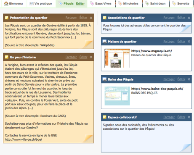The width and height of the screenshot is (194, 155).
Task: Click the sticky note icon of Un peu d'histoire
Action: 7,57
